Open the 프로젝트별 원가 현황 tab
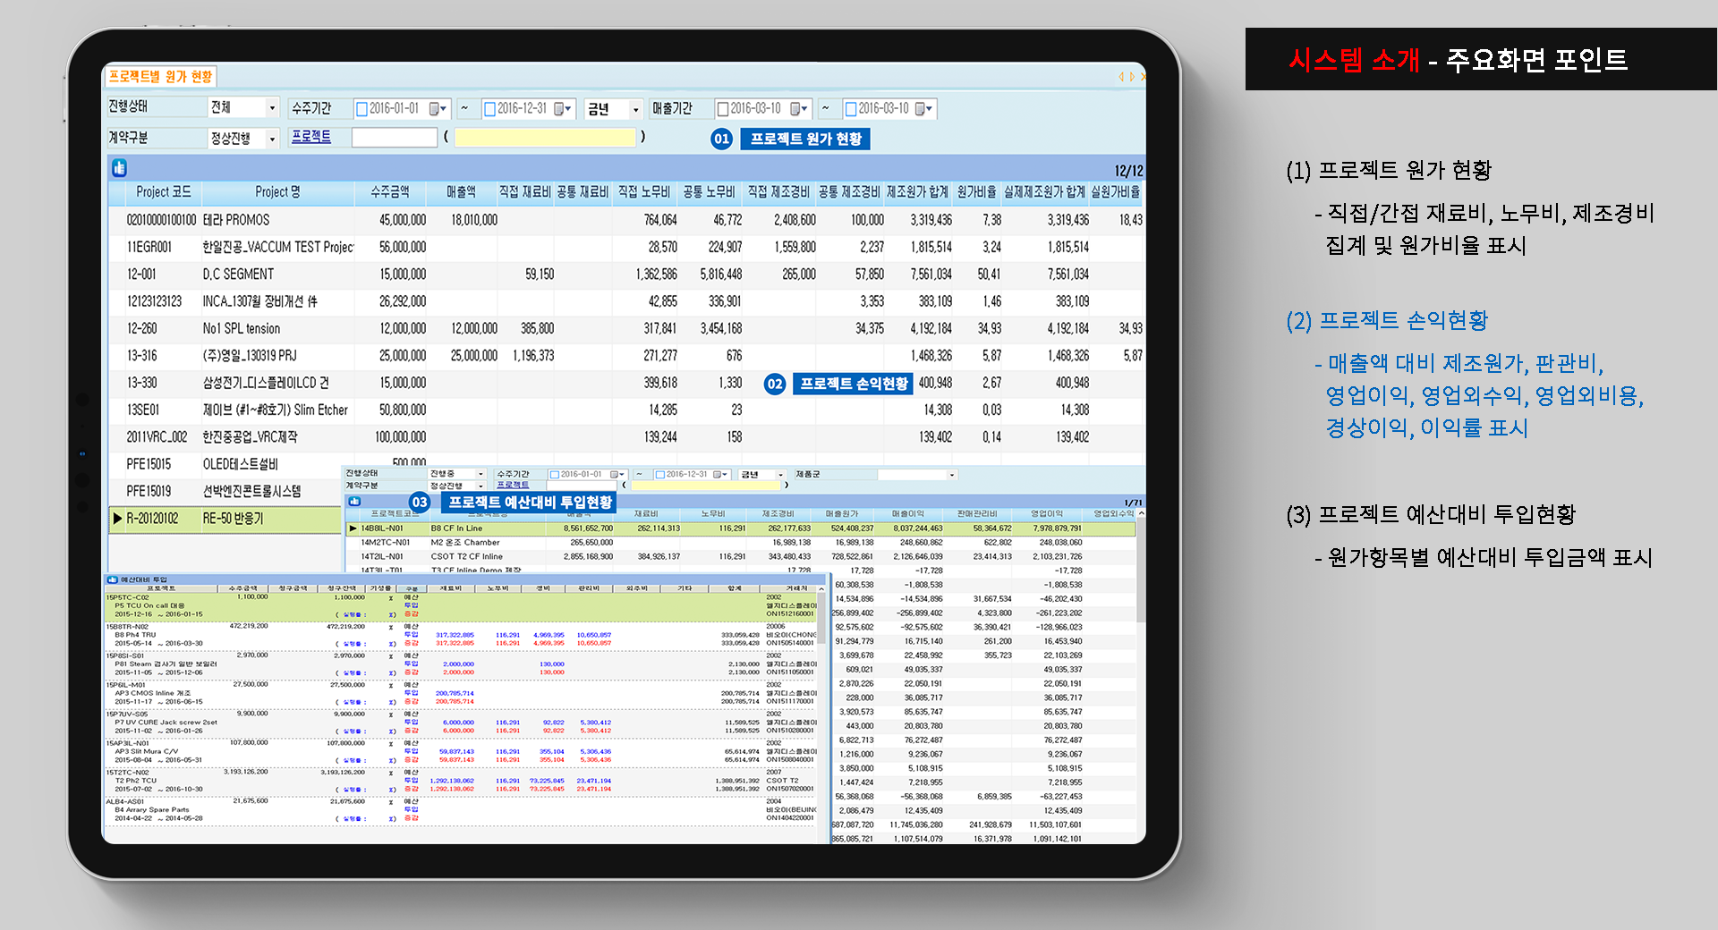 pos(161,77)
